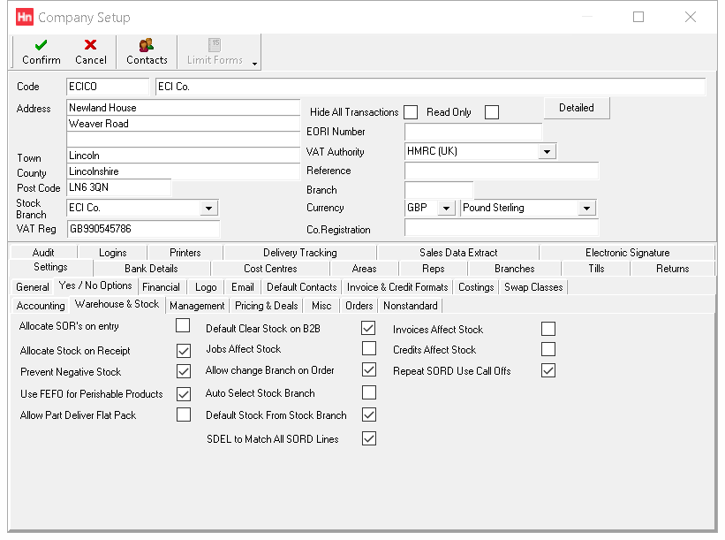Enable Auto Select Stock Branch
Viewport: 725px width, 540px height.
[369, 392]
